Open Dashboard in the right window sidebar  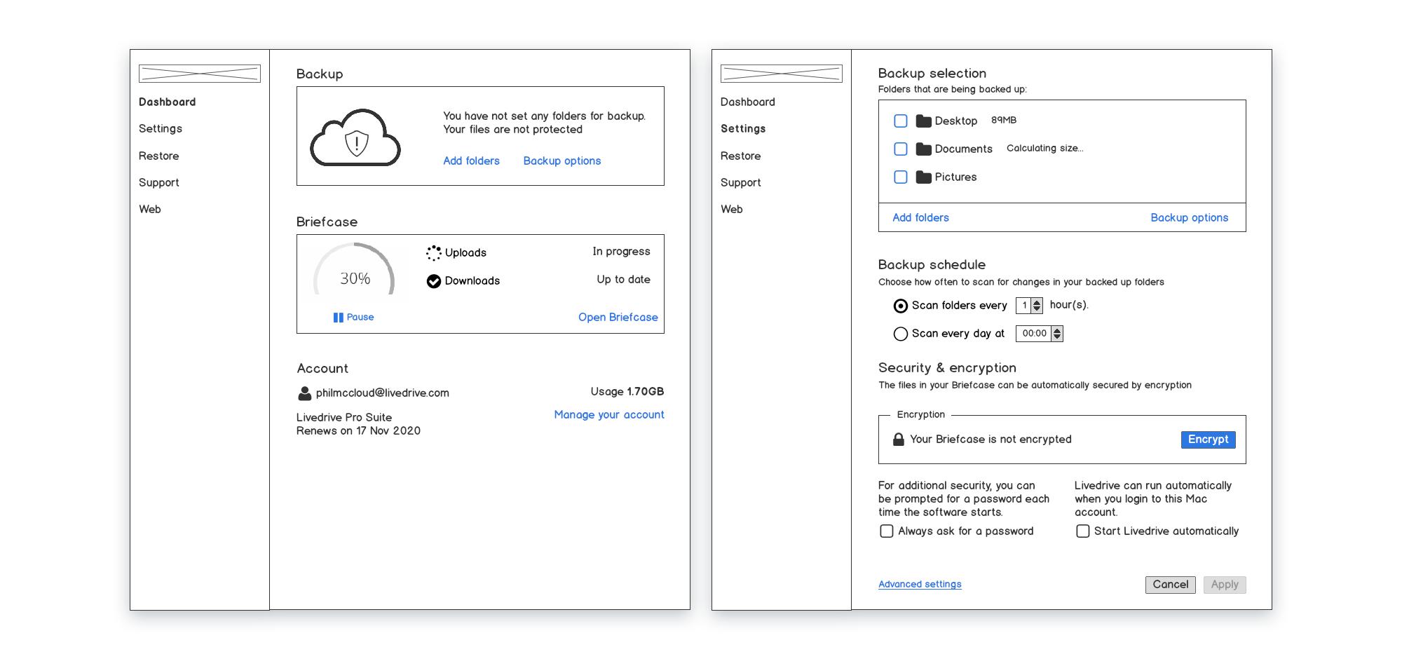748,102
